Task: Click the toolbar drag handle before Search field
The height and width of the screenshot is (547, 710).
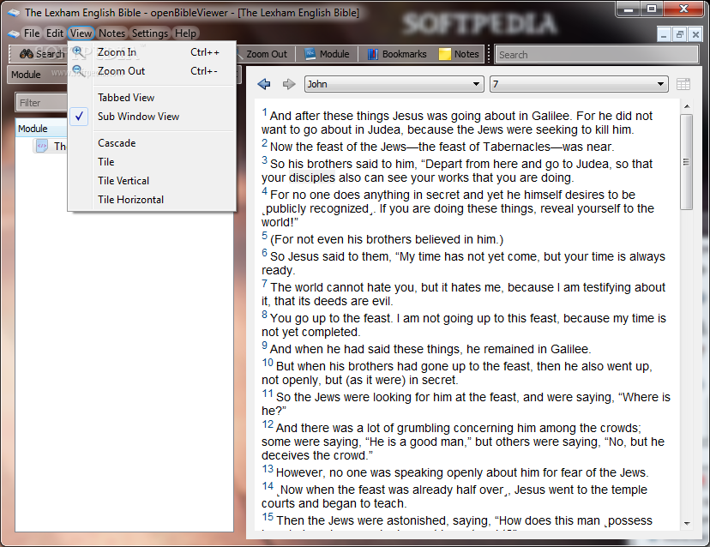Action: (489, 54)
